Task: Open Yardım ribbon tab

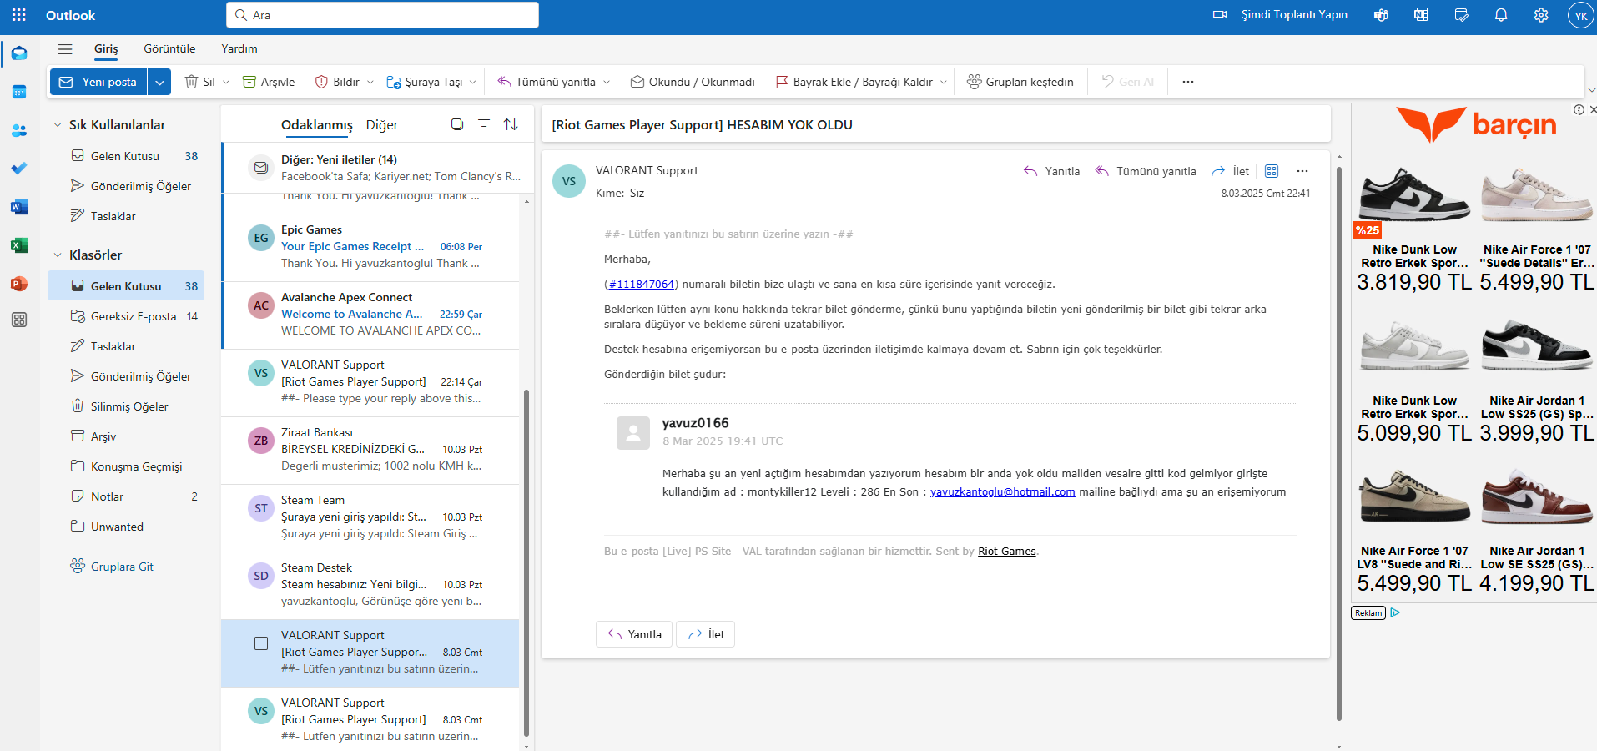Action: pos(239,48)
